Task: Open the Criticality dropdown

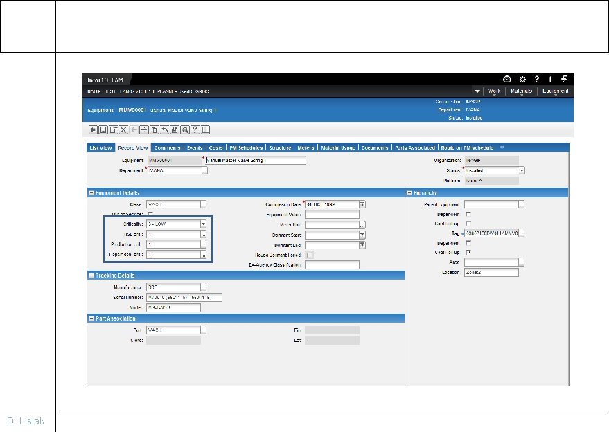Action: (203, 224)
